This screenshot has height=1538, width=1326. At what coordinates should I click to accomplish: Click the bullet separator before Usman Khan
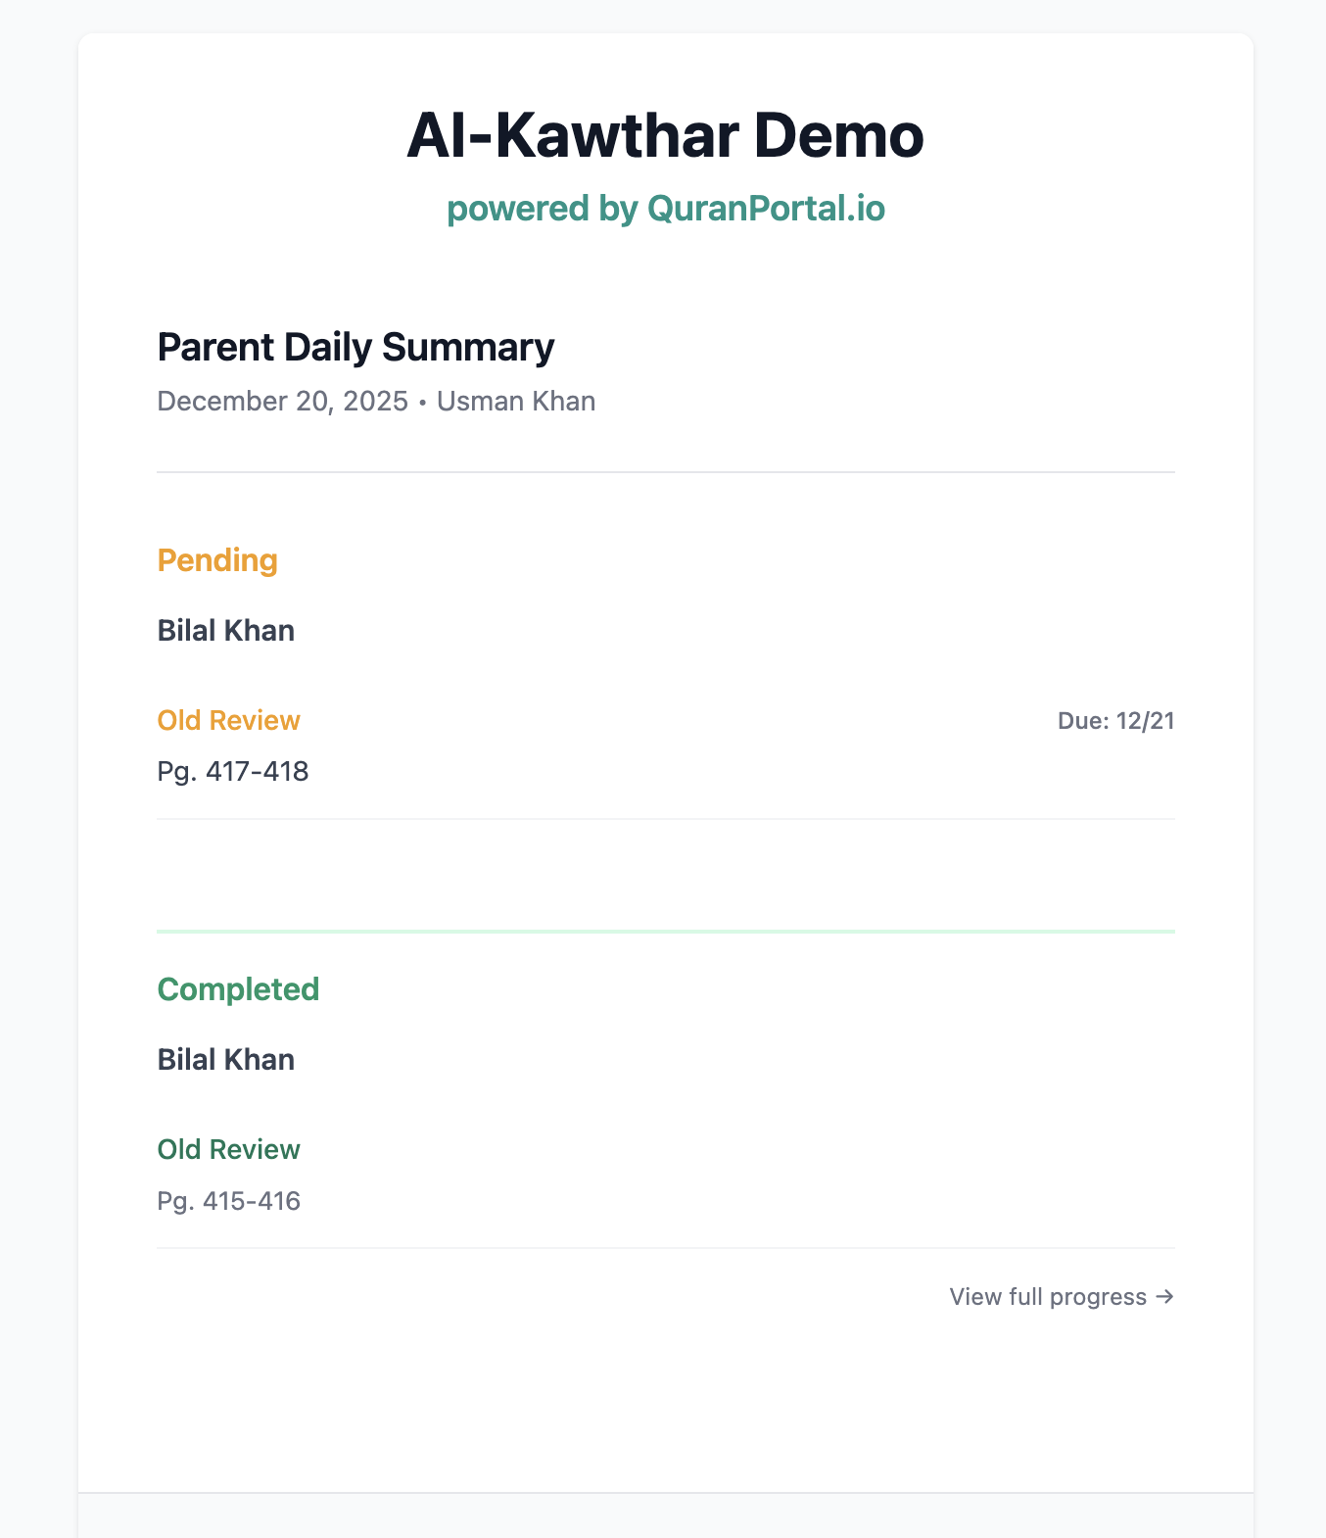422,403
